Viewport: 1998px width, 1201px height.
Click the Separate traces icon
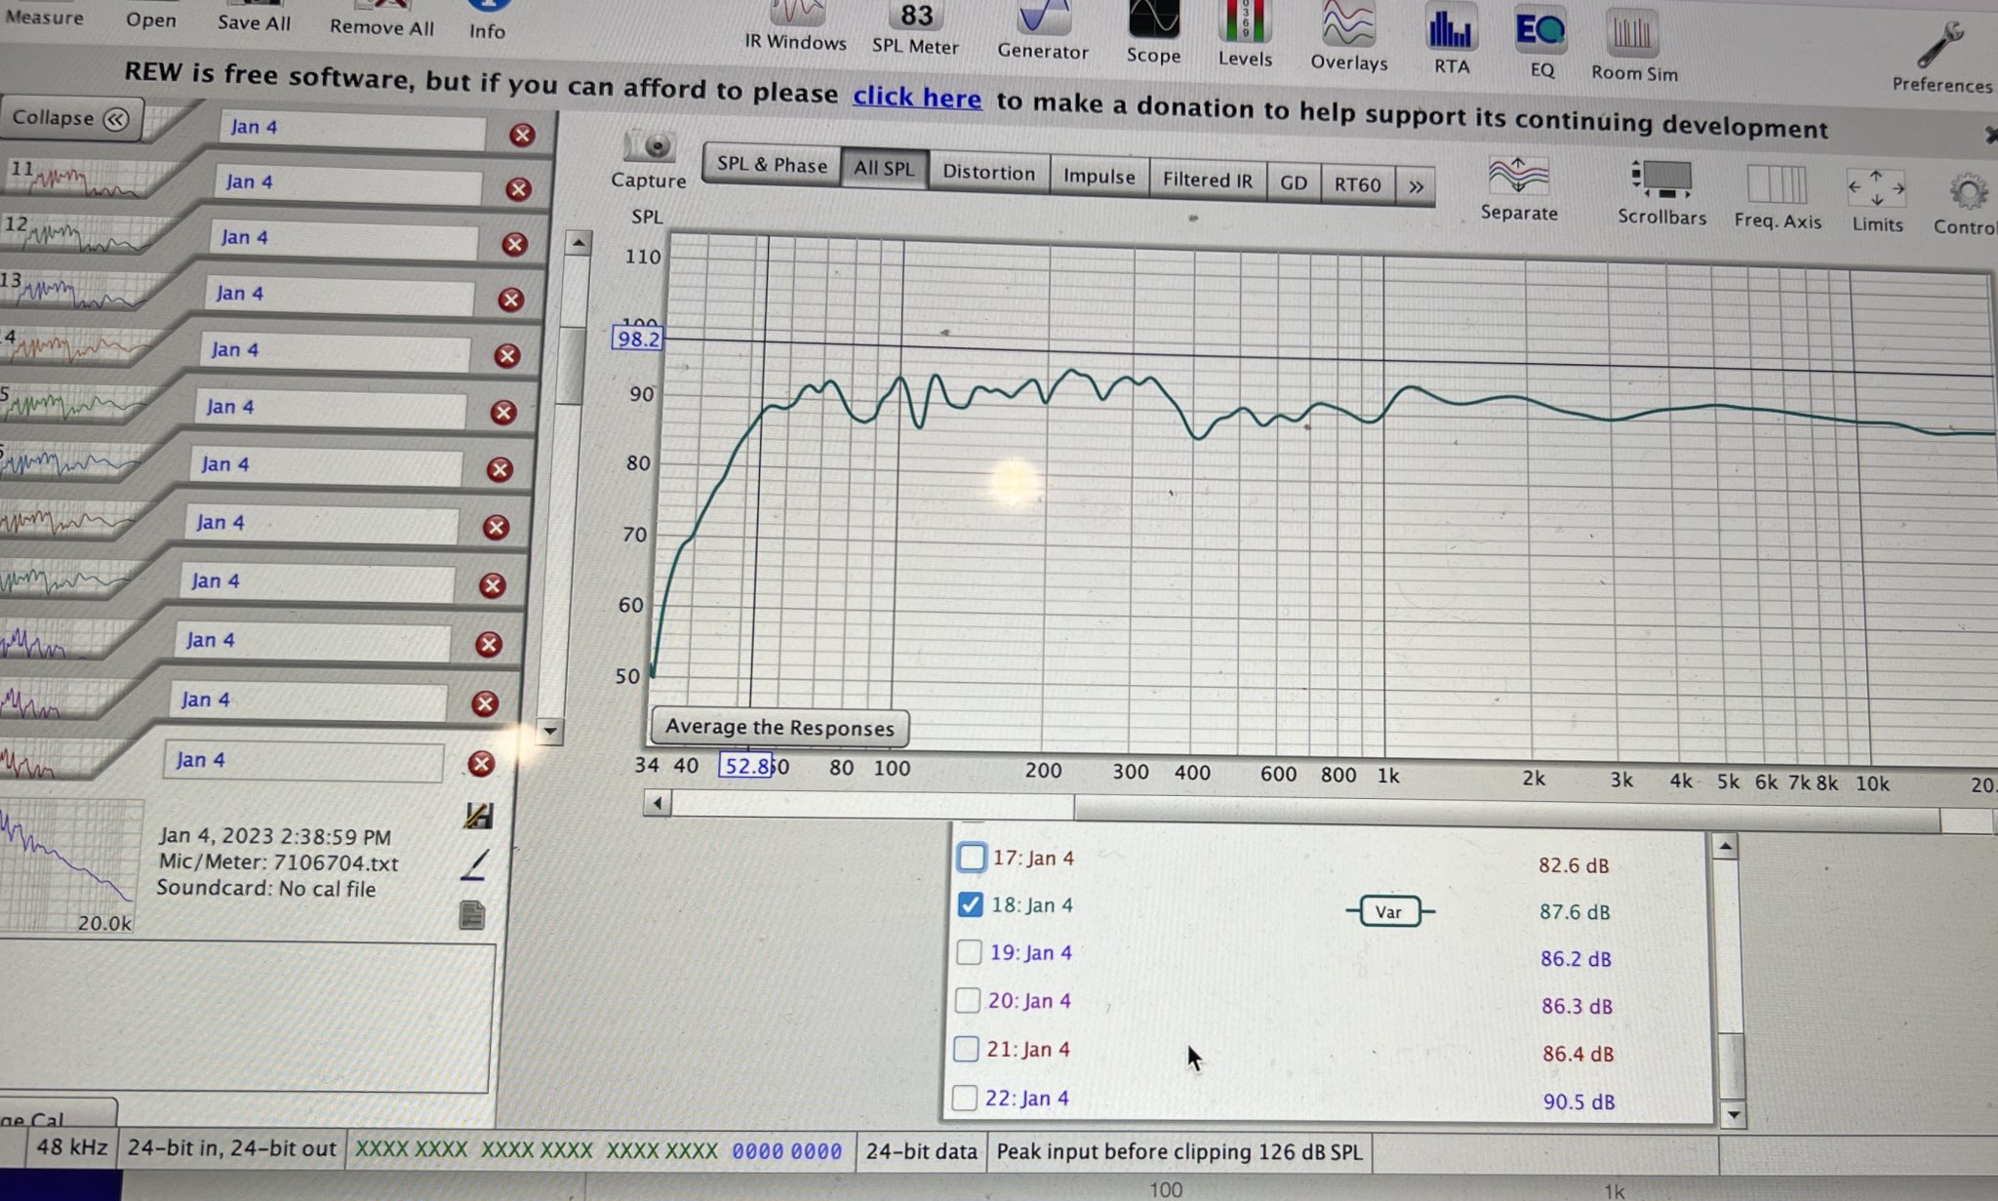coord(1519,189)
